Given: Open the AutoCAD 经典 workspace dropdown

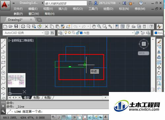Looking at the screenshot, I should pos(42,33).
